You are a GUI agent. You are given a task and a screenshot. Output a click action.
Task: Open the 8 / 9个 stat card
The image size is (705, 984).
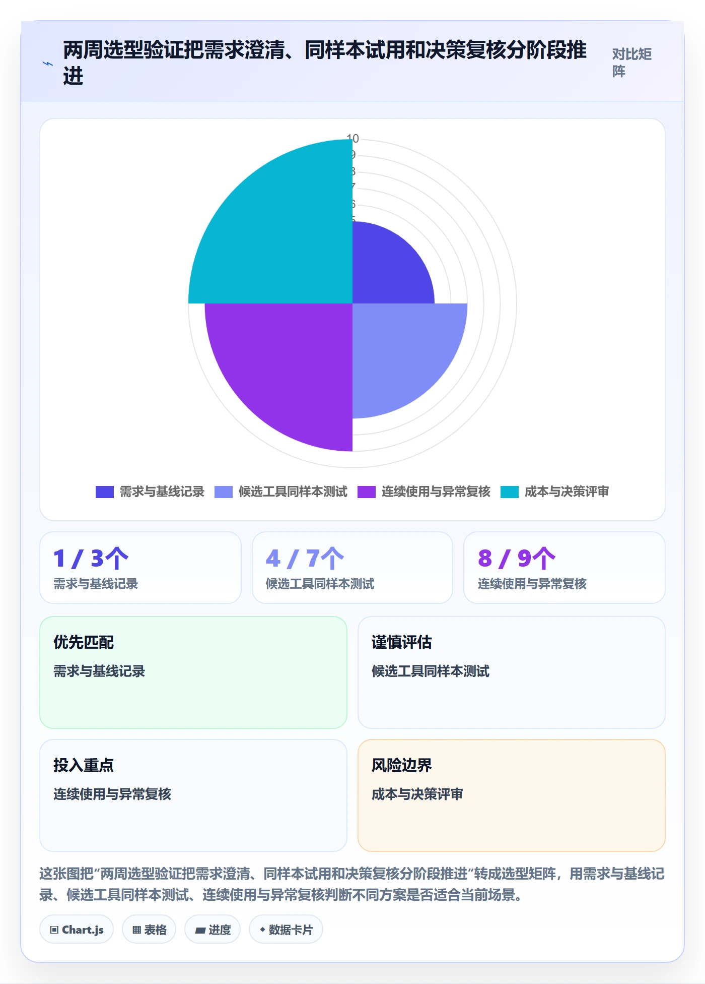(565, 568)
